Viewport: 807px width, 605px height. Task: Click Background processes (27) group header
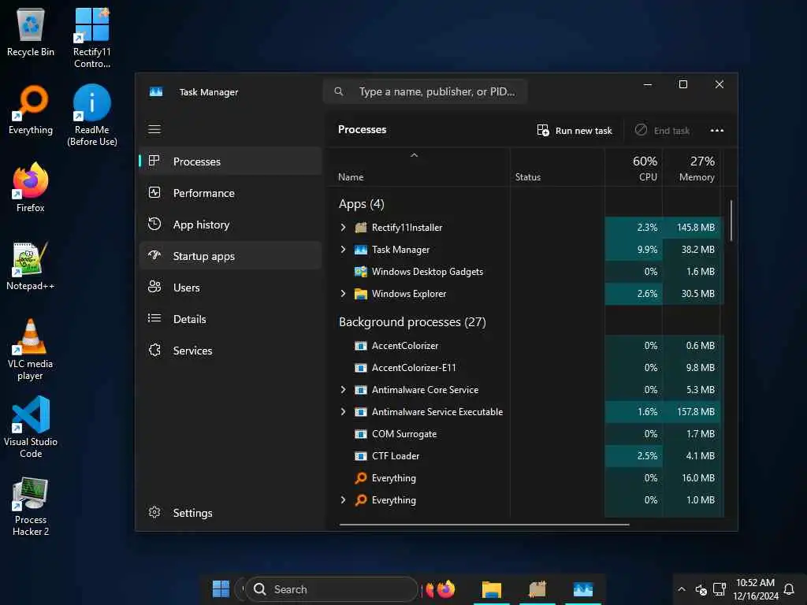(412, 322)
